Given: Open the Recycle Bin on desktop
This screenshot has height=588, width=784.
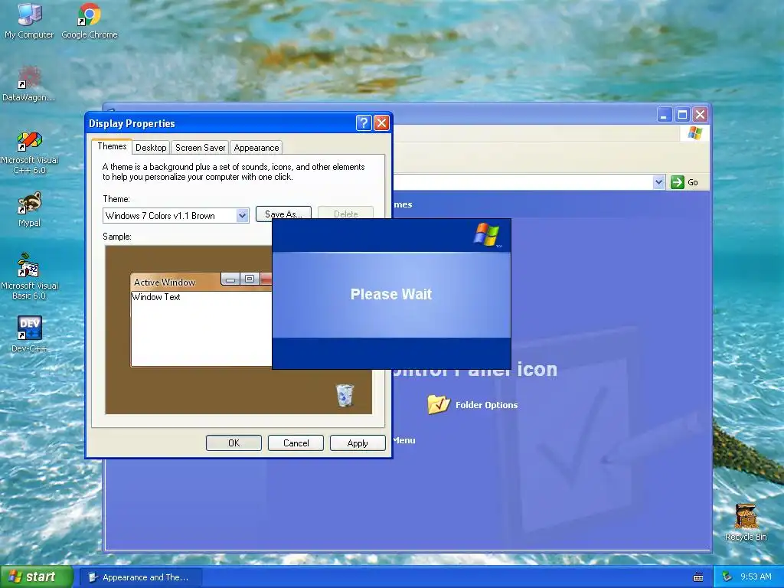Looking at the screenshot, I should click(x=746, y=522).
